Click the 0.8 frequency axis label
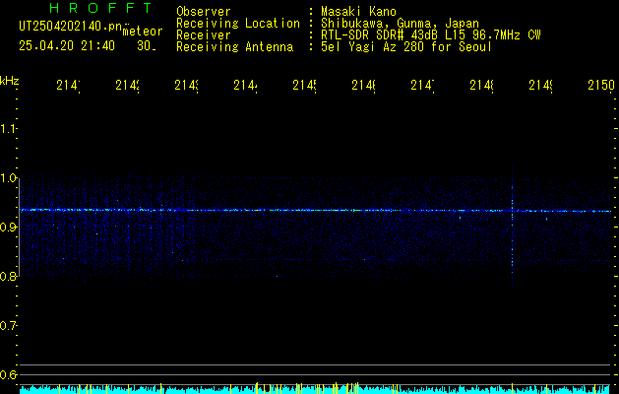 (x=8, y=276)
